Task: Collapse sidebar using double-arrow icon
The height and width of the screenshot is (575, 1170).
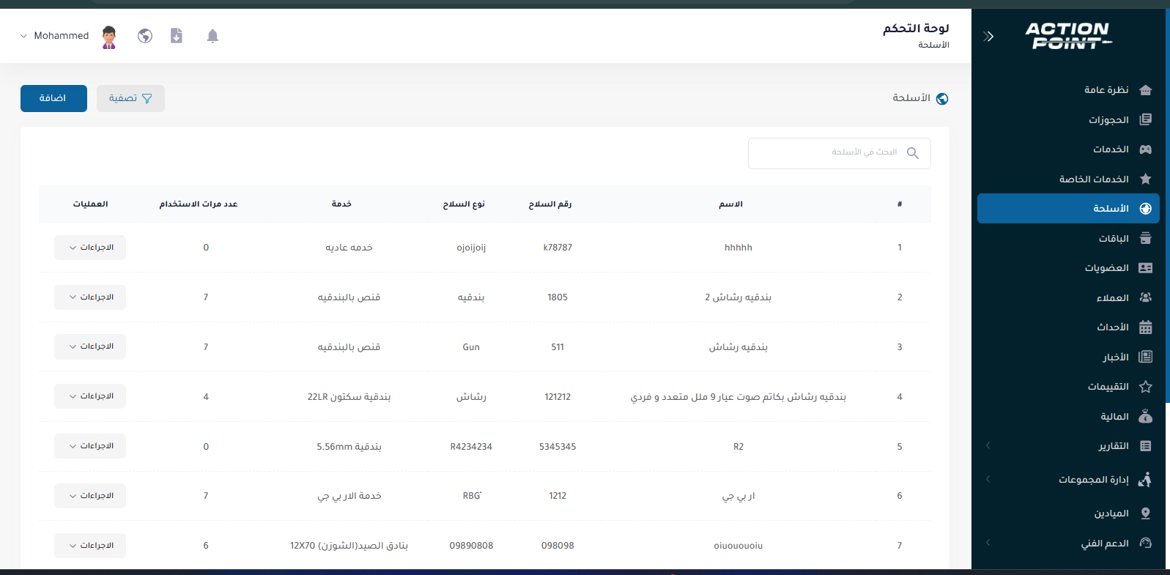Action: pyautogui.click(x=988, y=36)
